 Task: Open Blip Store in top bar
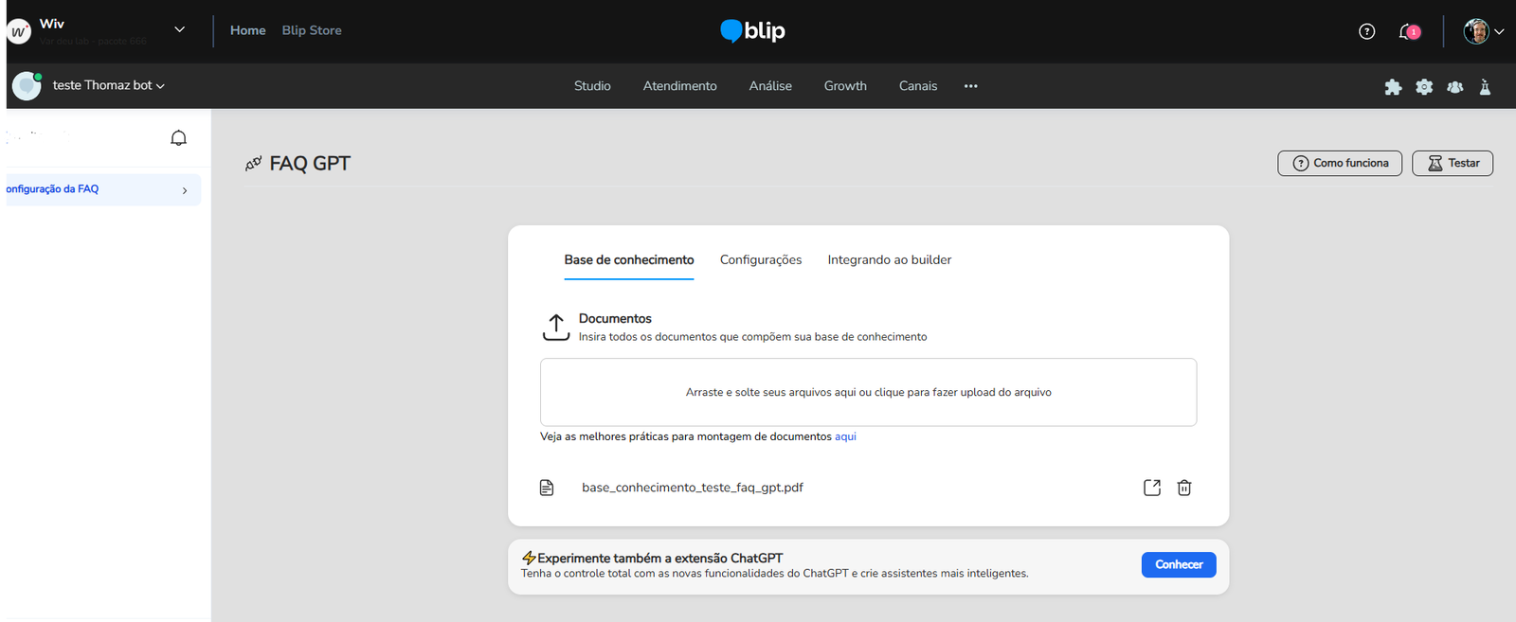click(312, 30)
